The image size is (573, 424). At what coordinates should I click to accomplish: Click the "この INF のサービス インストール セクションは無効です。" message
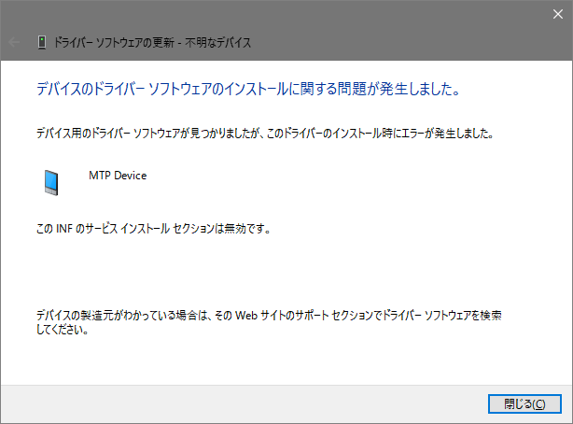pos(153,229)
